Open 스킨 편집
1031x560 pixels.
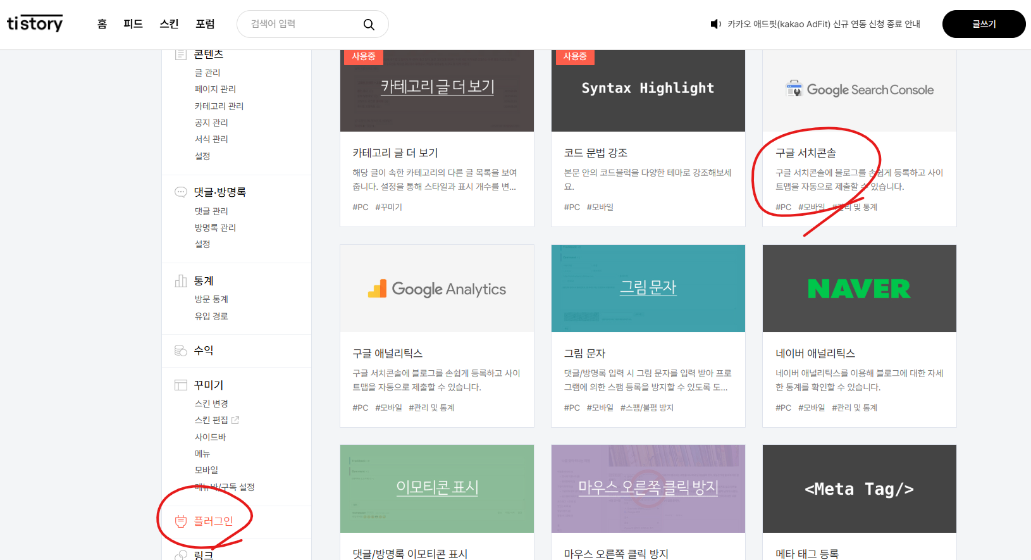(211, 420)
